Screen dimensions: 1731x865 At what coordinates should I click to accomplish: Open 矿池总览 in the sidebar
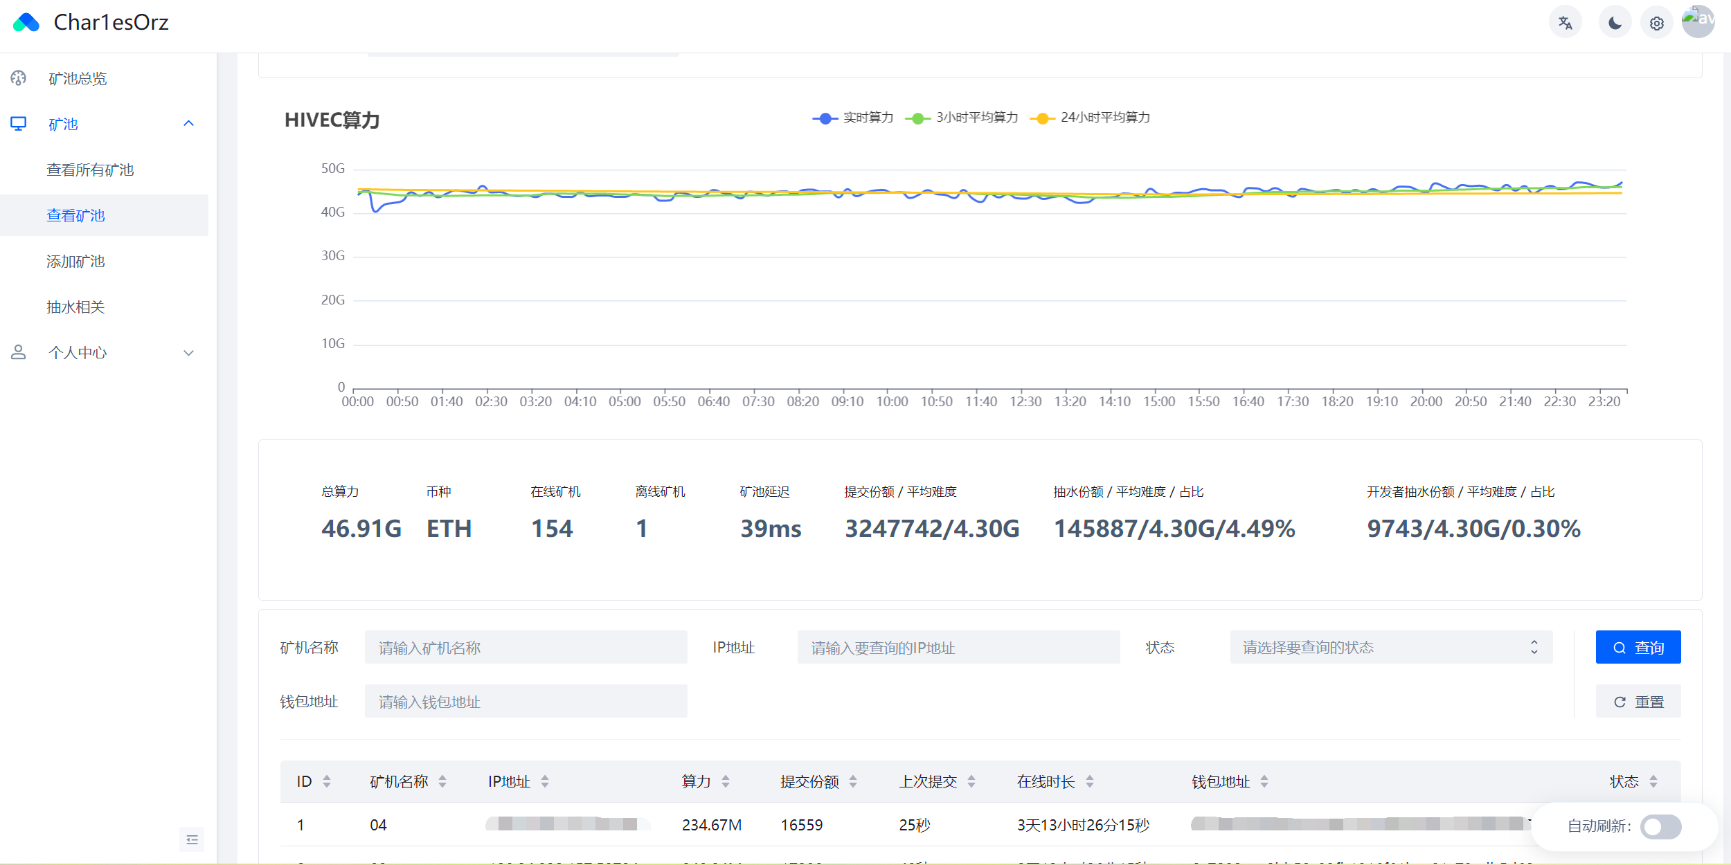pos(78,78)
